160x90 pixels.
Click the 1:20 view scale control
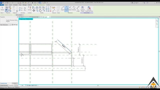(22, 85)
